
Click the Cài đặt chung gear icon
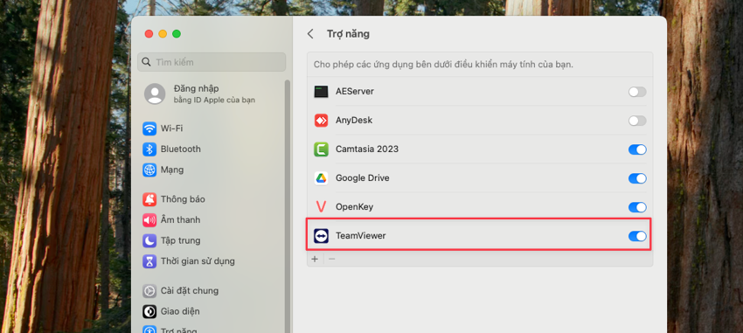click(149, 291)
